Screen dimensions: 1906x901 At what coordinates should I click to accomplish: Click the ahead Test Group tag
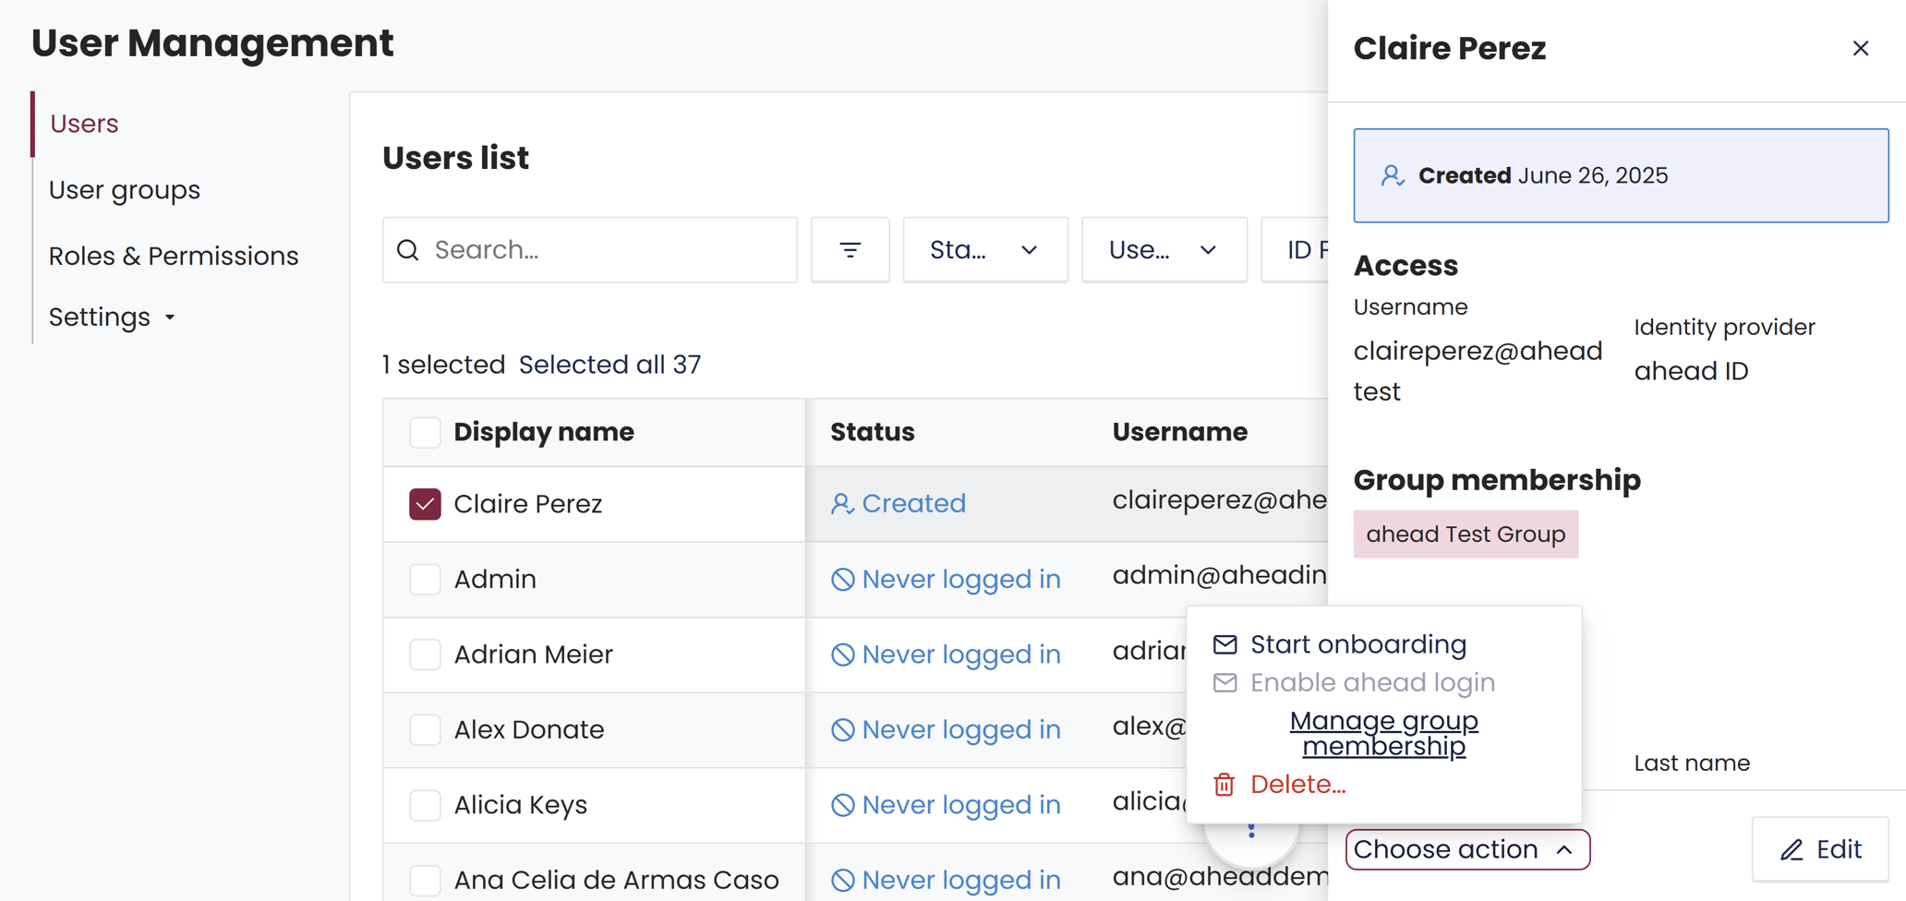[x=1466, y=535]
